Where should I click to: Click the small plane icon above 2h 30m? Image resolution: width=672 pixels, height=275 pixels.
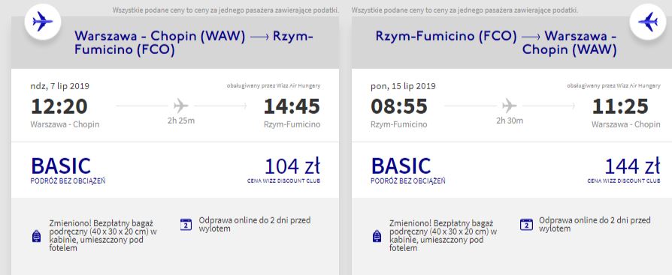coord(509,106)
